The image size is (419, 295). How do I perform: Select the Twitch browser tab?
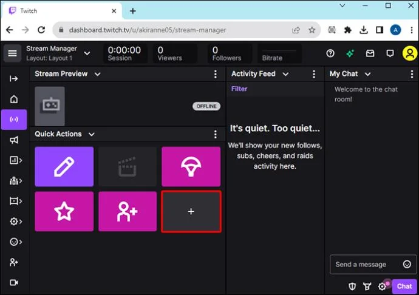pos(62,11)
